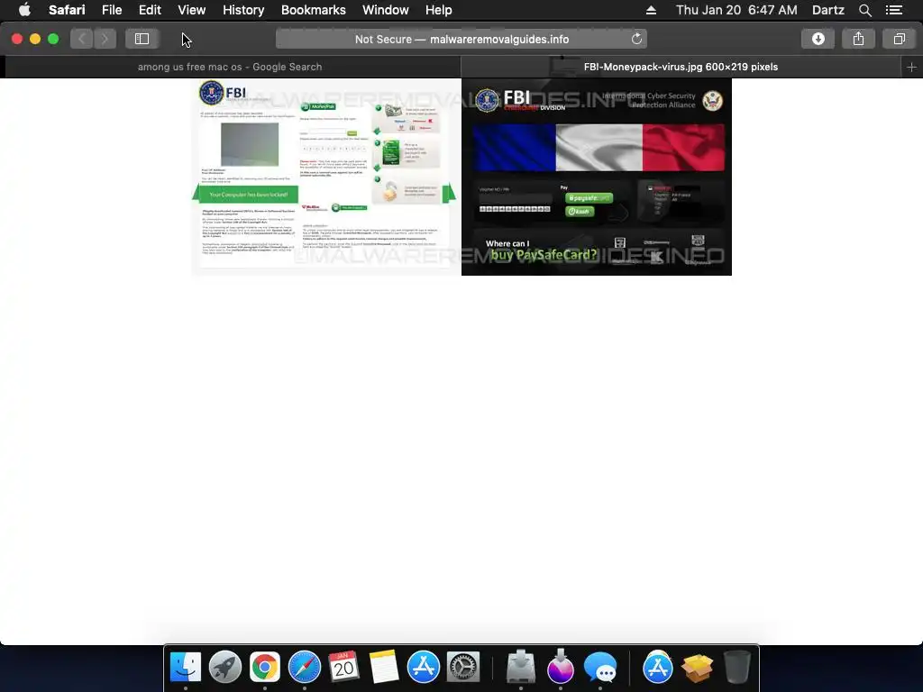Toggle the Safari sidebar button
Viewport: 923px width, 692px height.
click(x=142, y=39)
